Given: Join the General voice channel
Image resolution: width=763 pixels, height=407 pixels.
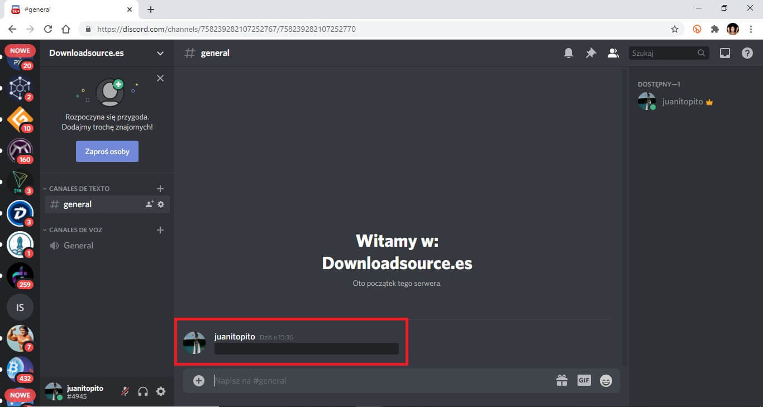Looking at the screenshot, I should 107,246.
